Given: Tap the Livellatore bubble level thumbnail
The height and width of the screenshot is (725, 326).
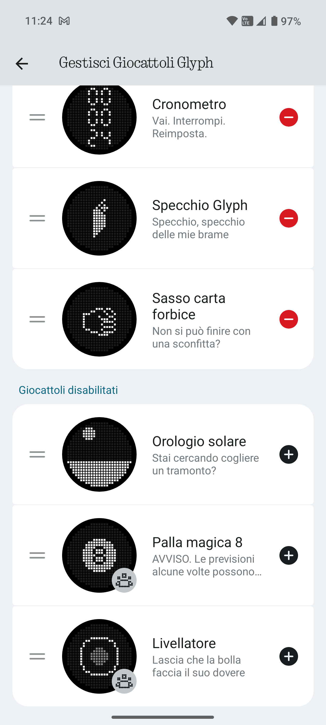Looking at the screenshot, I should 99,656.
